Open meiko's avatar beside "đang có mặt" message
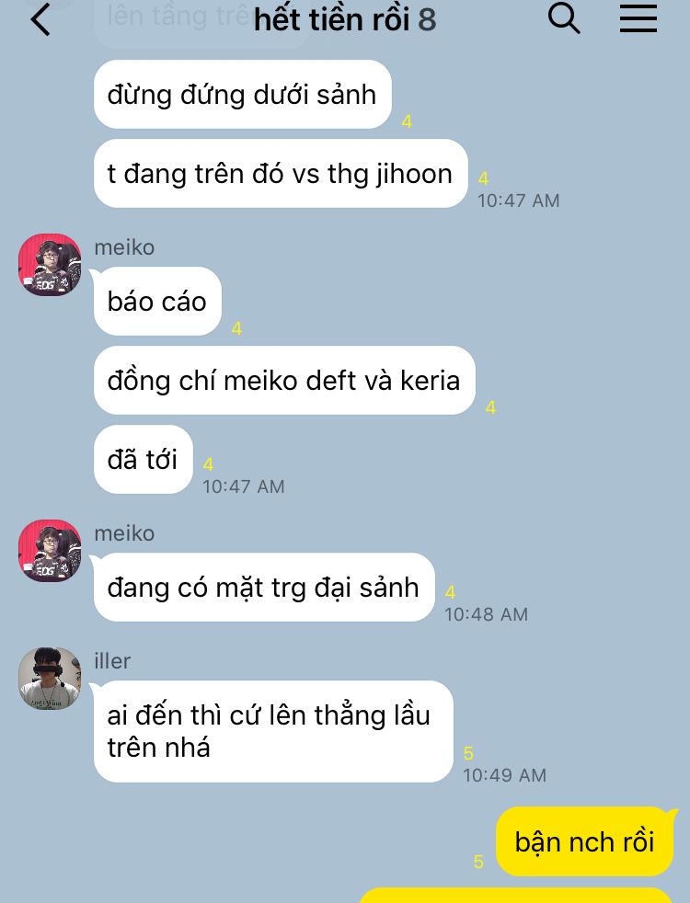Viewport: 690px width, 903px height. [x=50, y=551]
